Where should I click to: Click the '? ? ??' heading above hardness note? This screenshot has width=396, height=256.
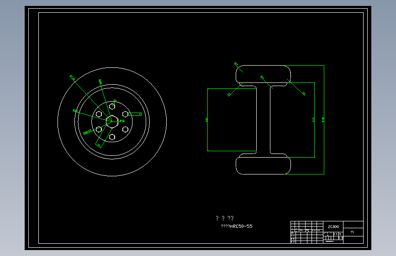(225, 218)
